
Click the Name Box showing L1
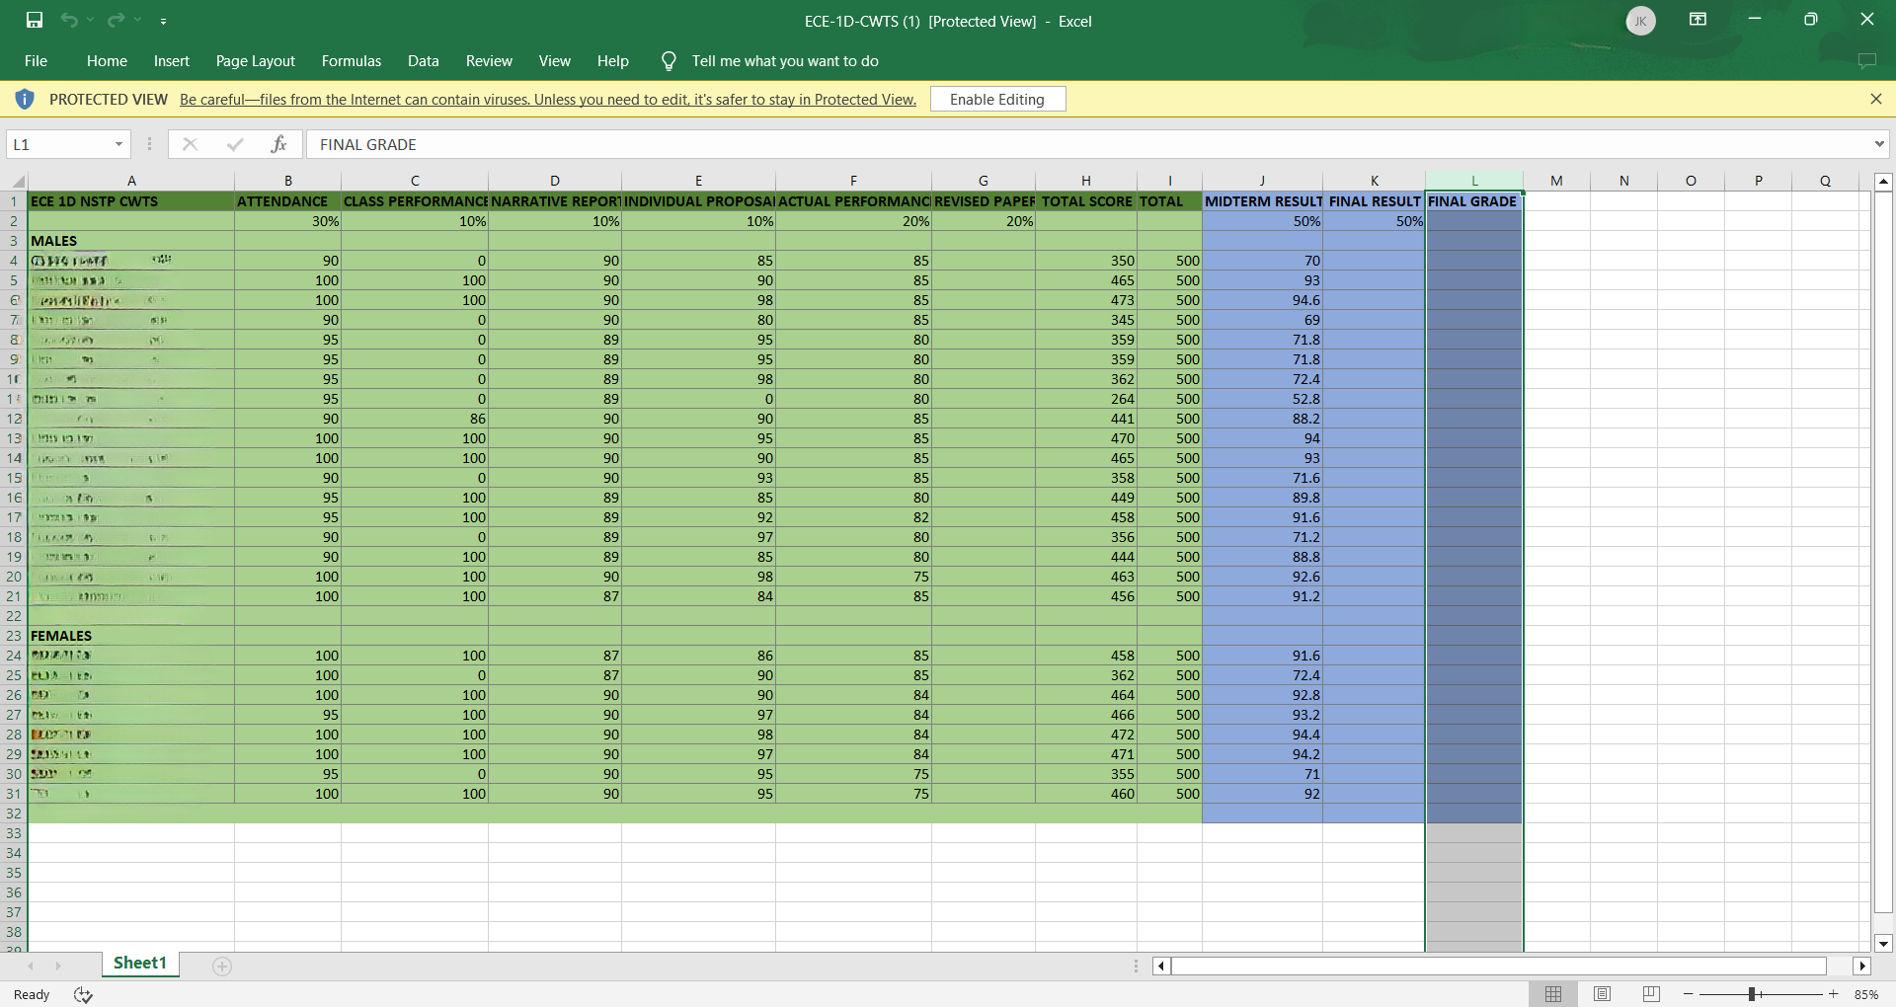(x=59, y=144)
